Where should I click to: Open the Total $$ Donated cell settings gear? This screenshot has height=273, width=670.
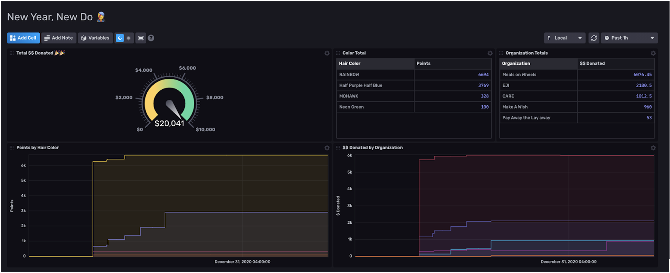pyautogui.click(x=328, y=53)
